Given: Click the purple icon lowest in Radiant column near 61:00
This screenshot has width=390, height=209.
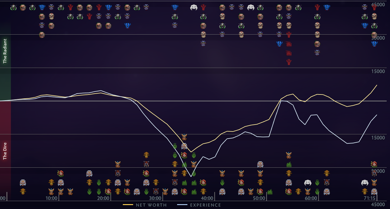Looking at the screenshot, I should click(317, 53).
